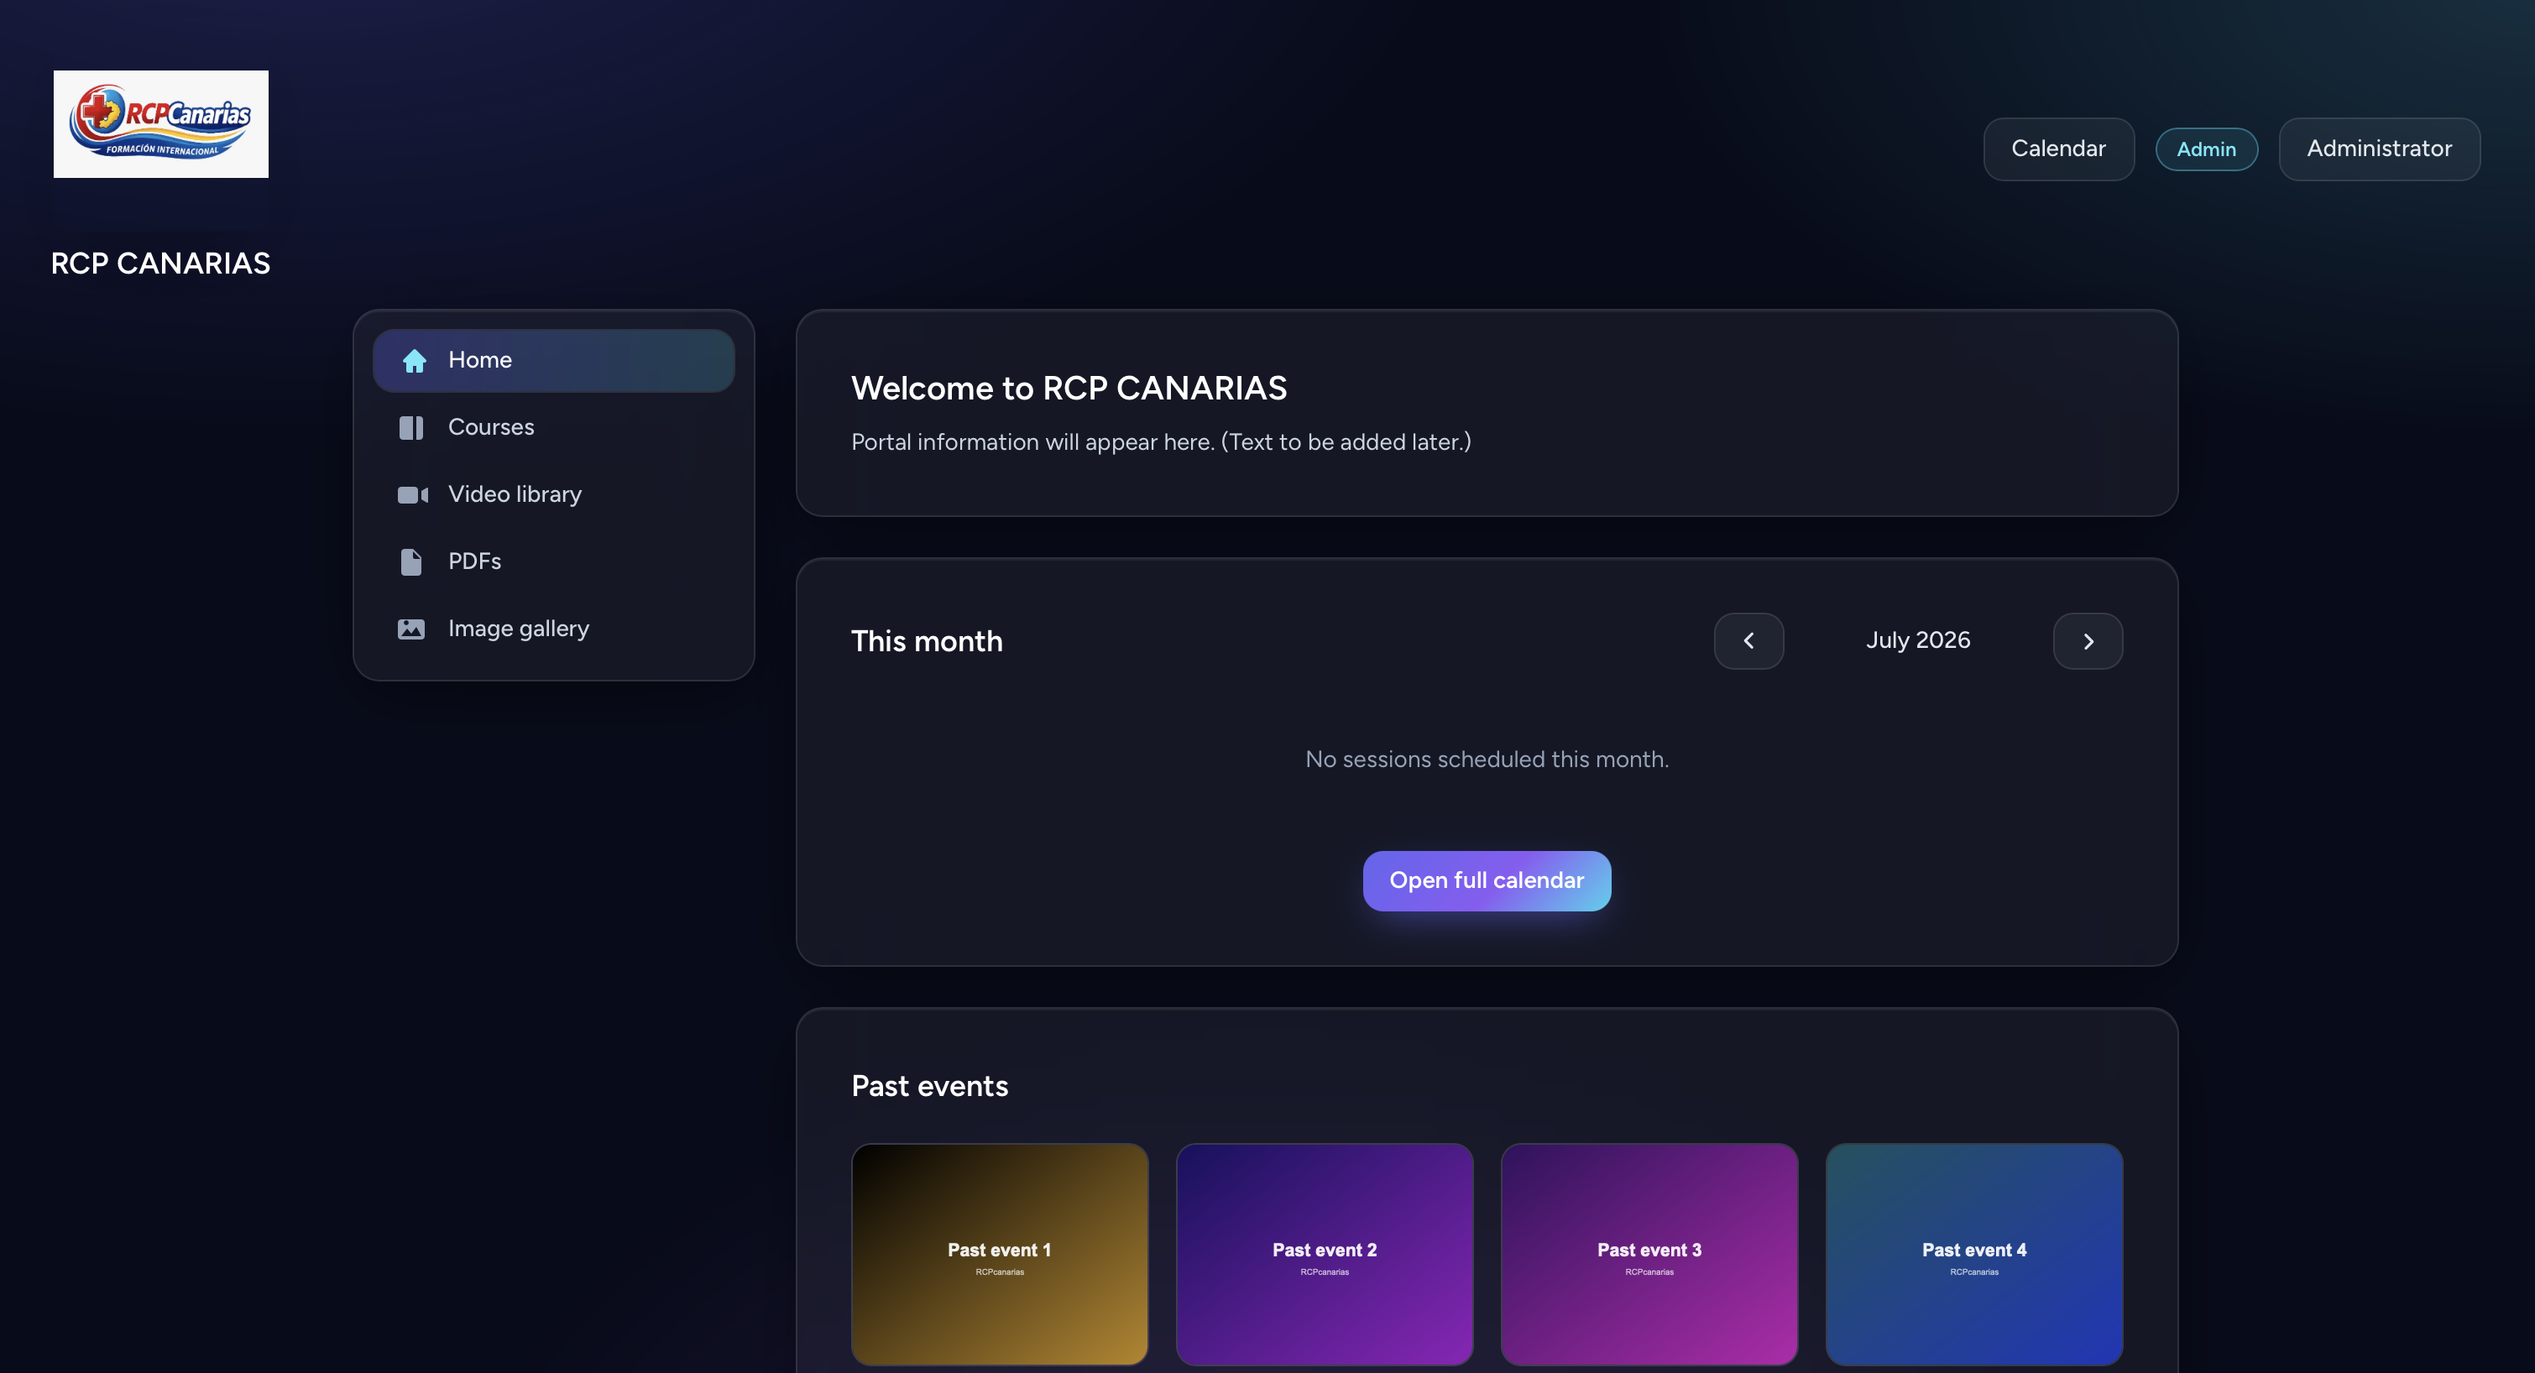Click the RCP CANARIAS site title
The image size is (2535, 1373).
160,264
